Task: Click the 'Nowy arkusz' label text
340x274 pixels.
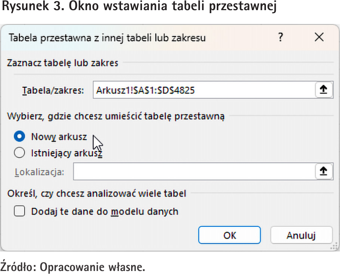Action: pos(59,137)
